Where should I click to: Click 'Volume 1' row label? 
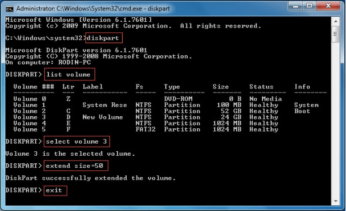(x=29, y=105)
